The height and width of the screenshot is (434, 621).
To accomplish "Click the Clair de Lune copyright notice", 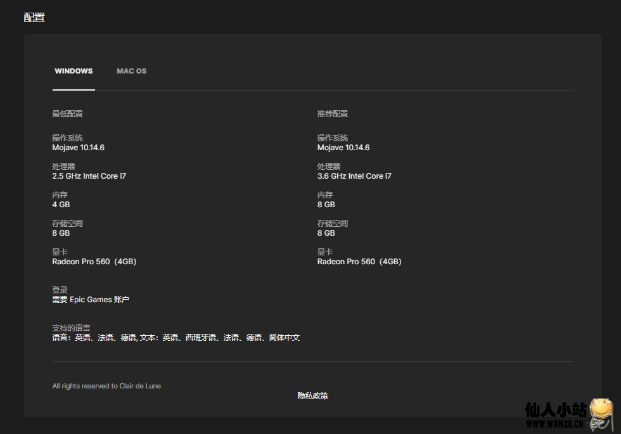I will [x=106, y=386].
